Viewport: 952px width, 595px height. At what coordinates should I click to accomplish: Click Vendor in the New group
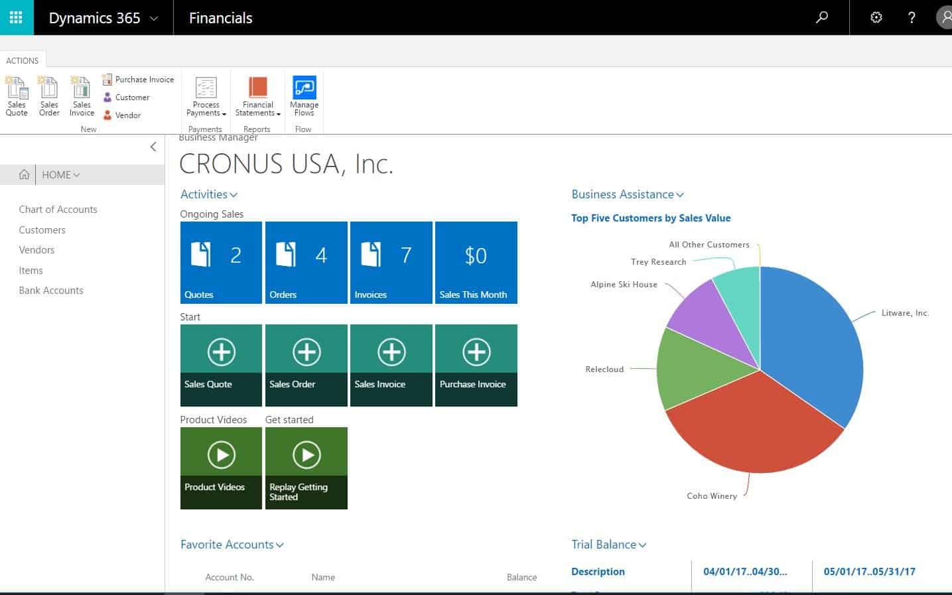121,115
